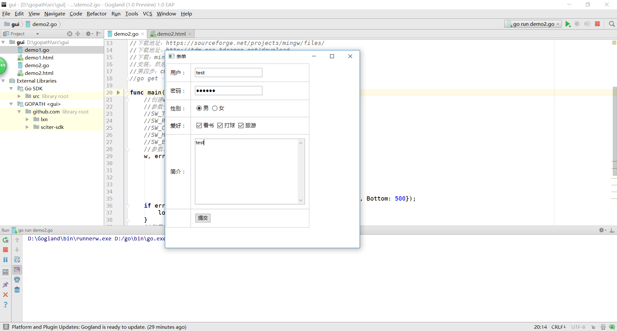
Task: Click the Run with Coverage icon
Action: point(587,24)
